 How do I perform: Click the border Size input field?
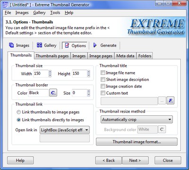(79, 93)
